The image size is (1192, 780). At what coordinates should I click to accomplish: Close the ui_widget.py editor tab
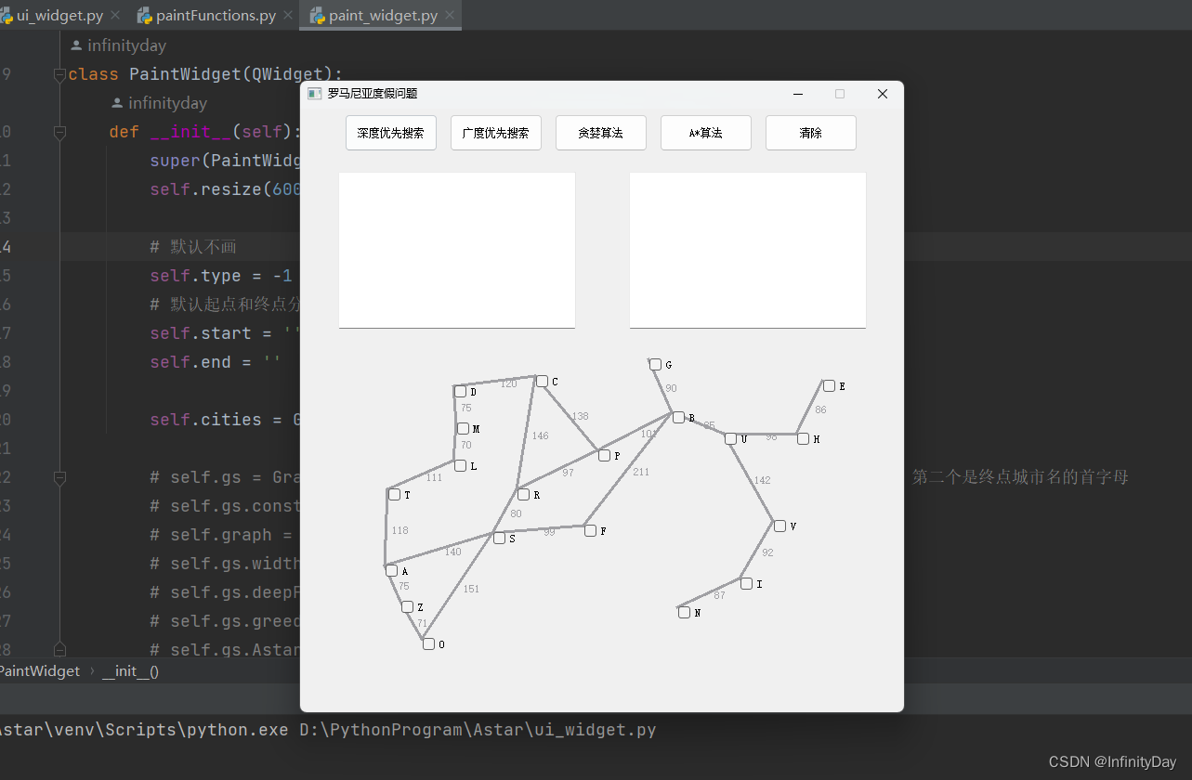pos(115,16)
